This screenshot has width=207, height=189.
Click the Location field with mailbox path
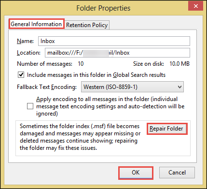coord(117,53)
